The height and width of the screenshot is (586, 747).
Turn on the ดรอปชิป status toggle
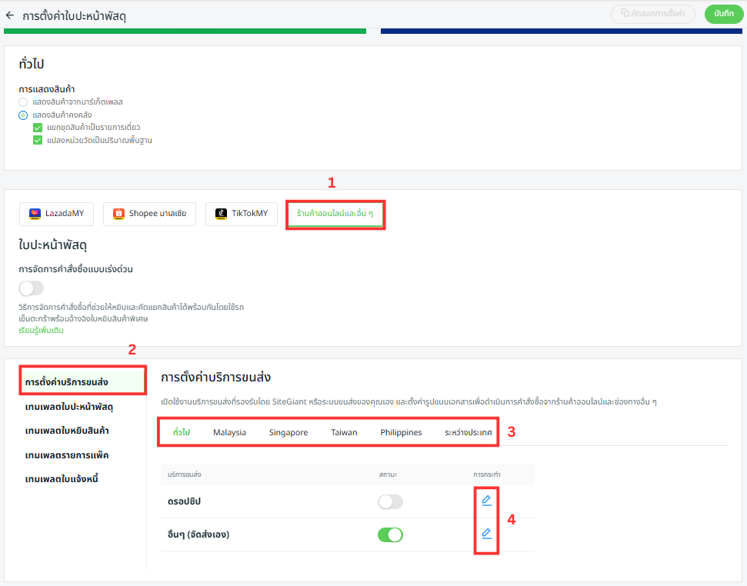[x=390, y=501]
